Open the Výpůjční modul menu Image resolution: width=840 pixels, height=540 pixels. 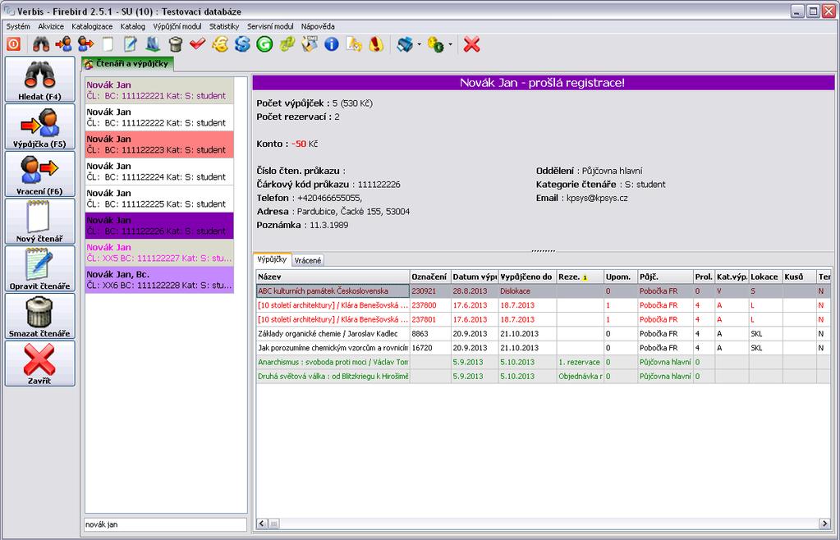coord(177,26)
